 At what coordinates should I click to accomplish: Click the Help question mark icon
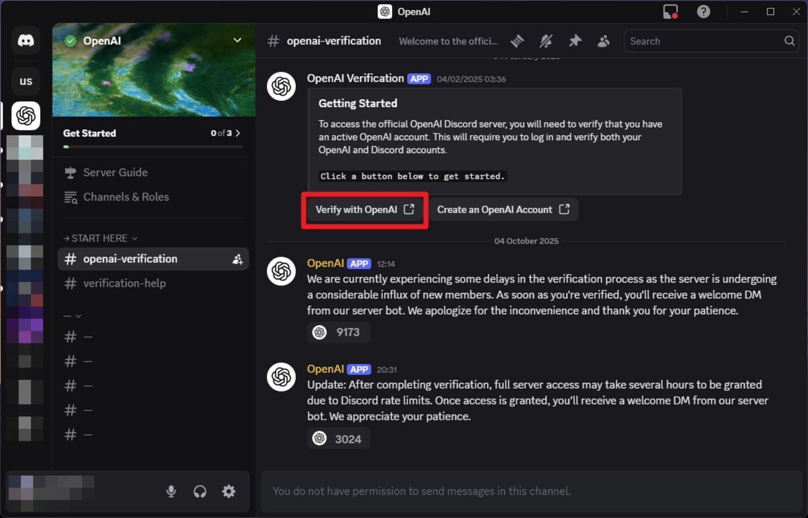[703, 12]
